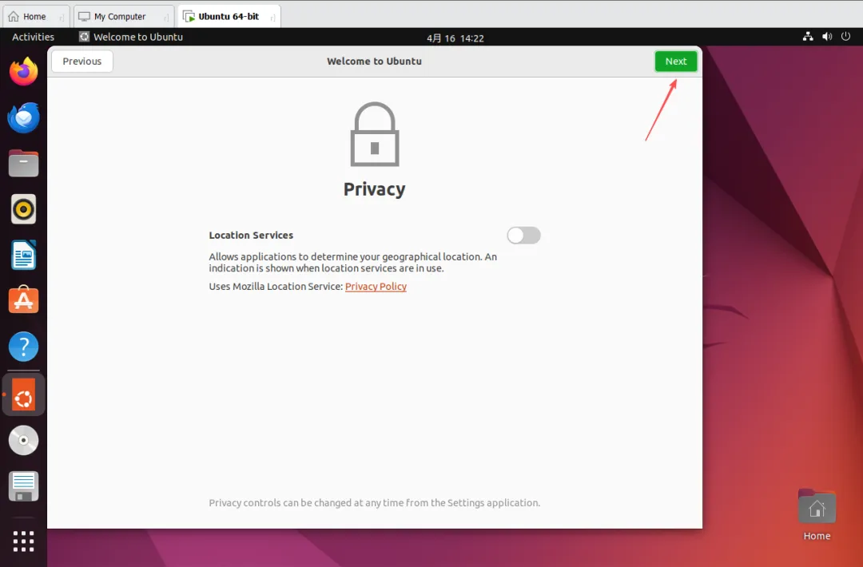Open Ubuntu Software store icon

pyautogui.click(x=24, y=301)
